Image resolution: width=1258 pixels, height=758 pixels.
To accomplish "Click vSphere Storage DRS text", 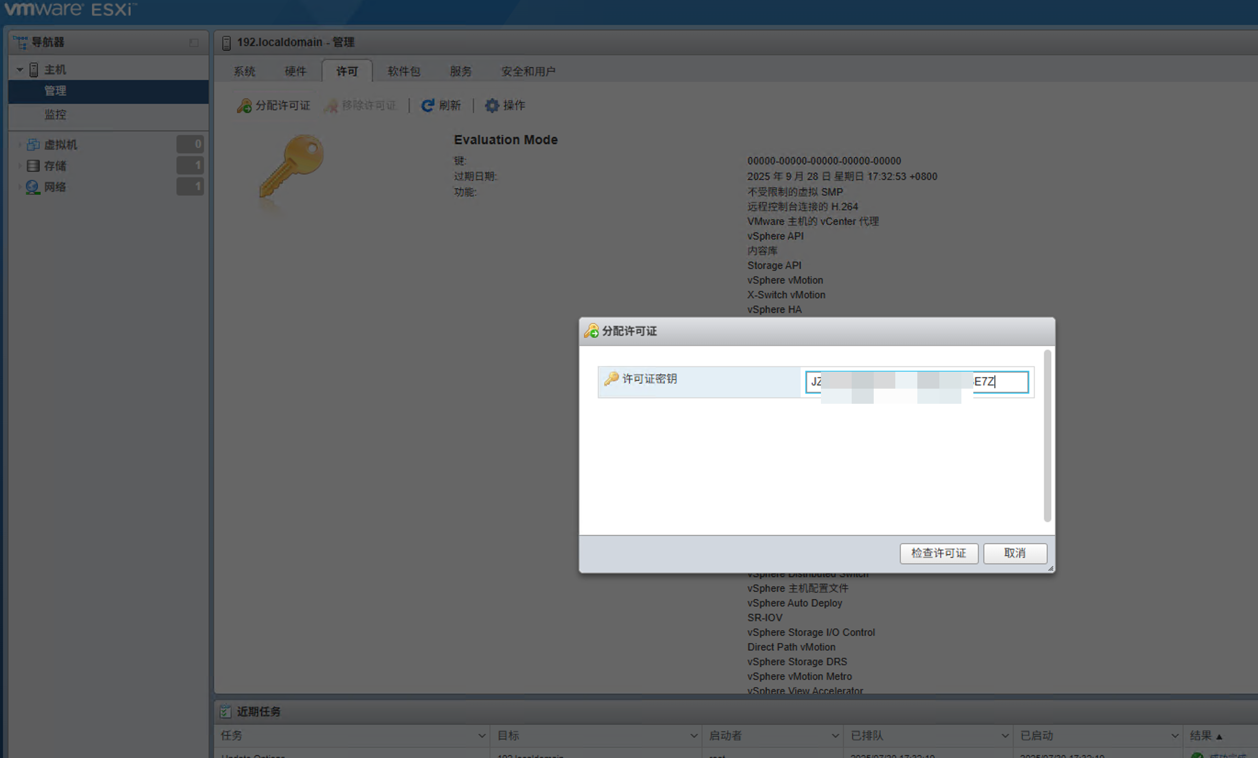I will point(797,662).
